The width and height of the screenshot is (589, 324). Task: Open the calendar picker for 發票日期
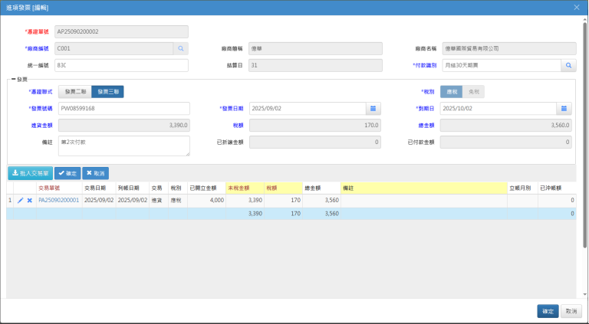[373, 108]
